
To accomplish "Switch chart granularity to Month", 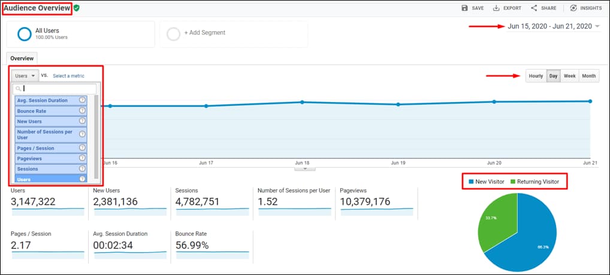I will coord(589,76).
